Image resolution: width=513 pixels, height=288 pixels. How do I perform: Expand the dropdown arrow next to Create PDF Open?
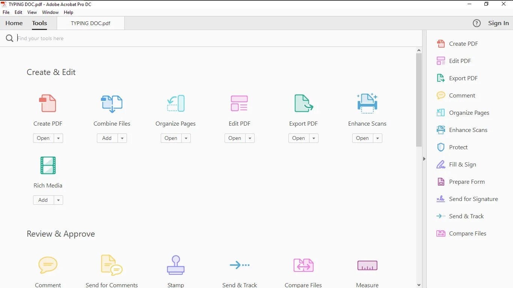pos(58,138)
